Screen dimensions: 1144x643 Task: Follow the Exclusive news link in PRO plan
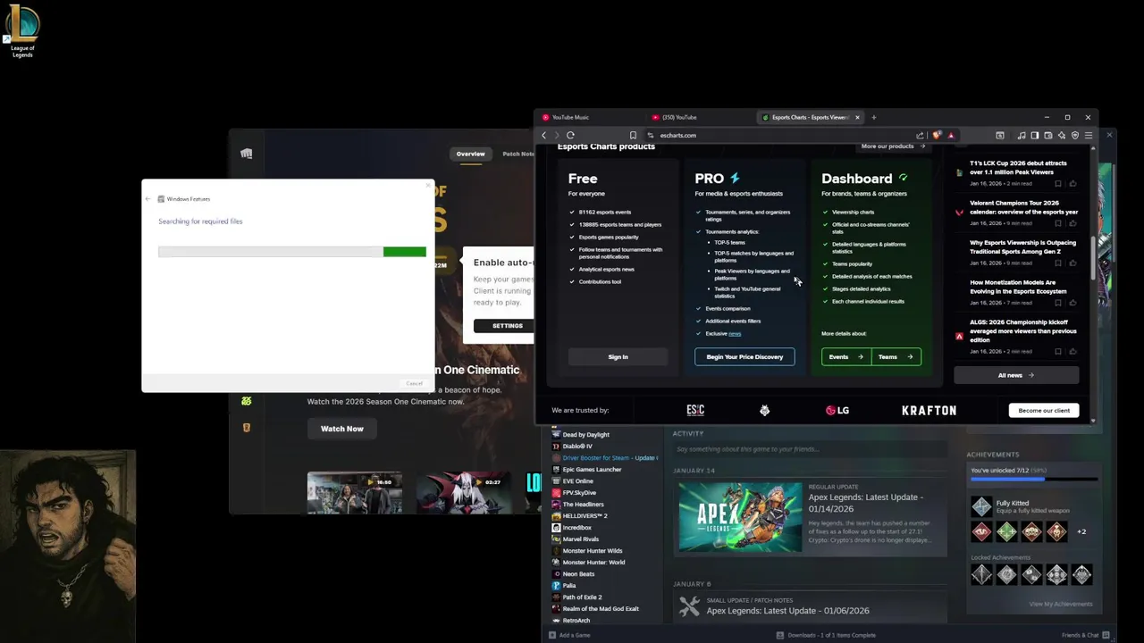(735, 333)
